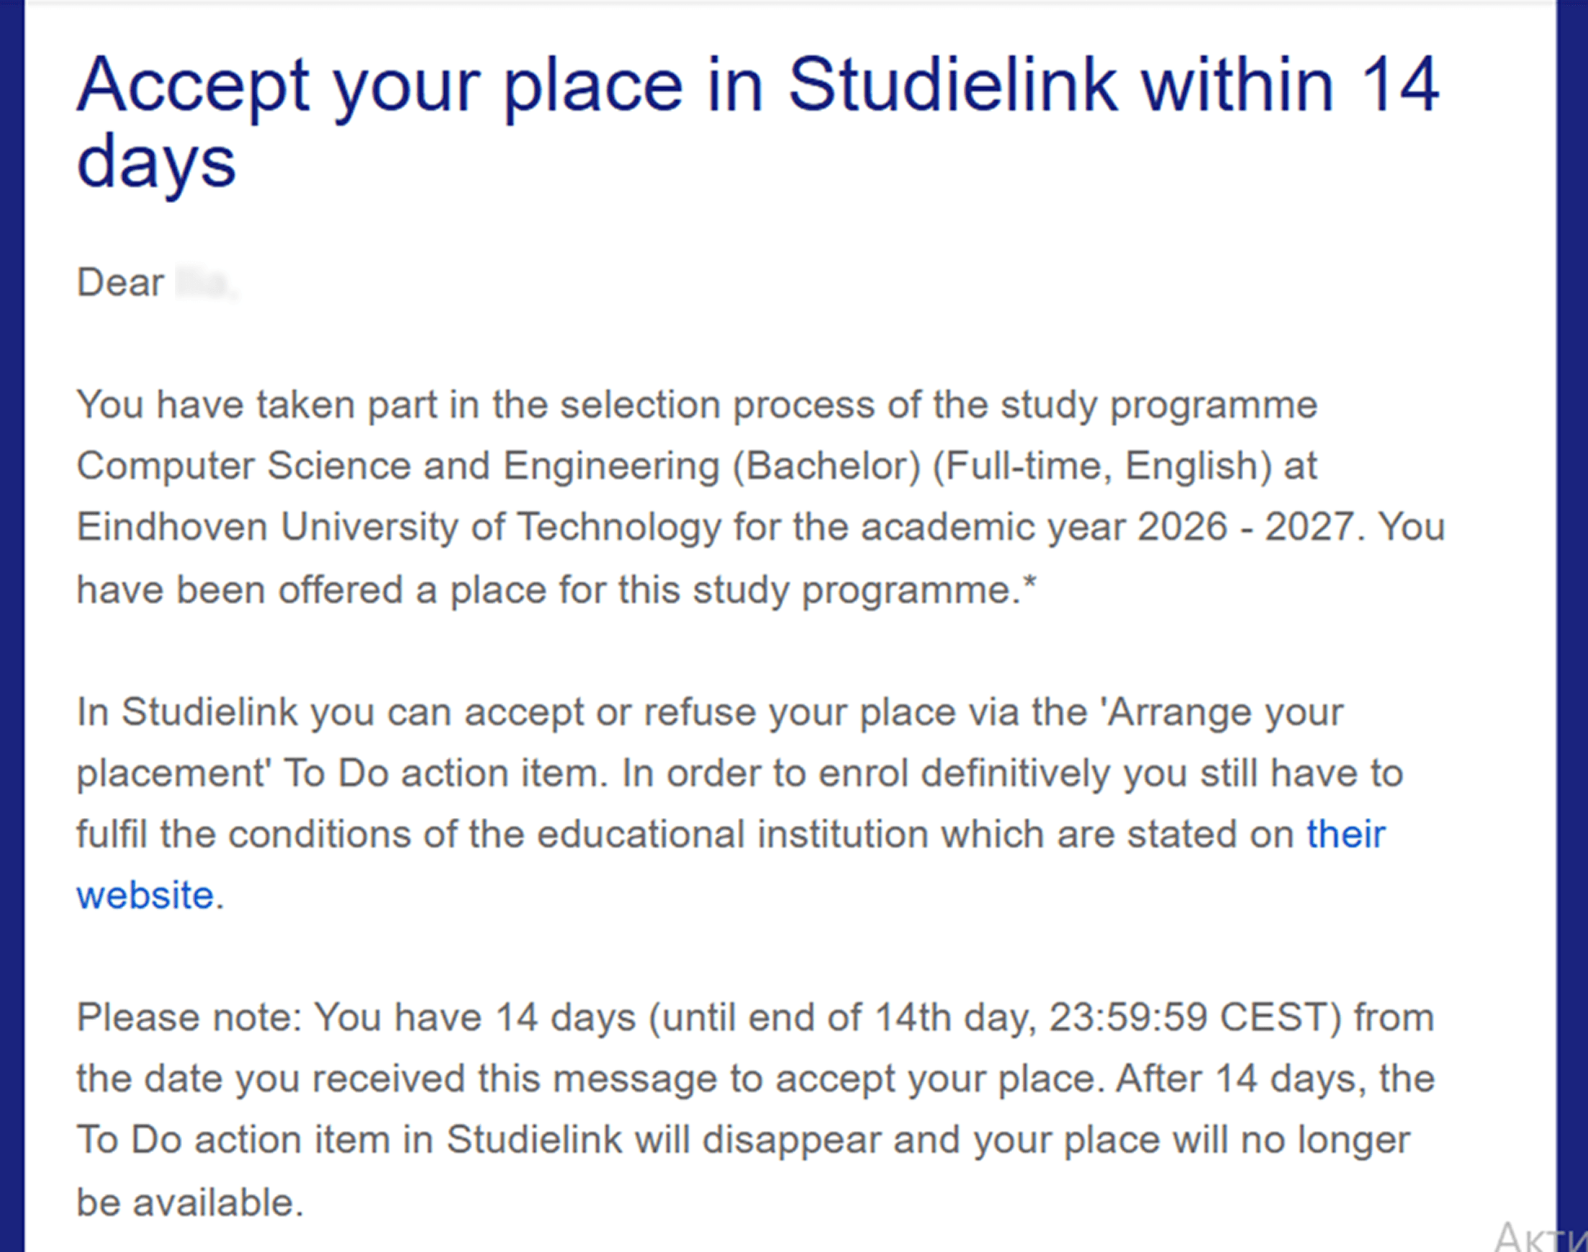This screenshot has height=1252, width=1588.
Task: Click the asterisk after 'study programme.'
Action: click(1029, 584)
